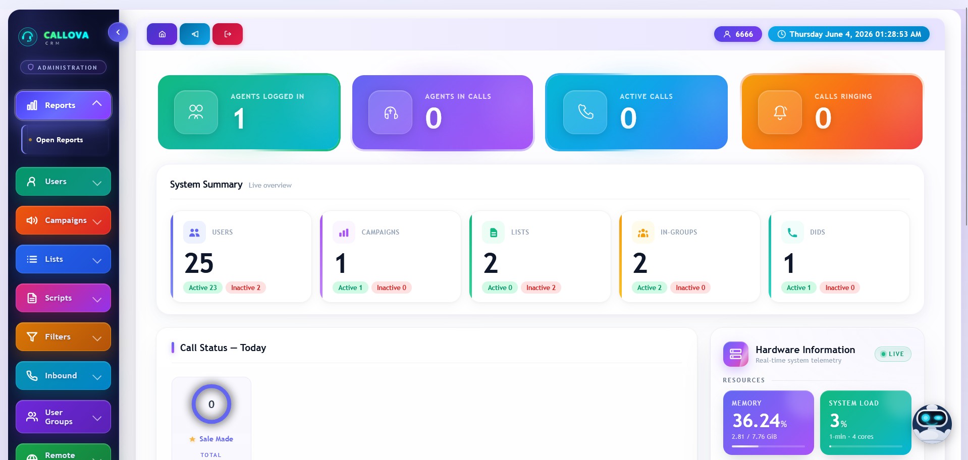Expand the User Groups menu chevron
The image size is (968, 460).
(x=97, y=418)
